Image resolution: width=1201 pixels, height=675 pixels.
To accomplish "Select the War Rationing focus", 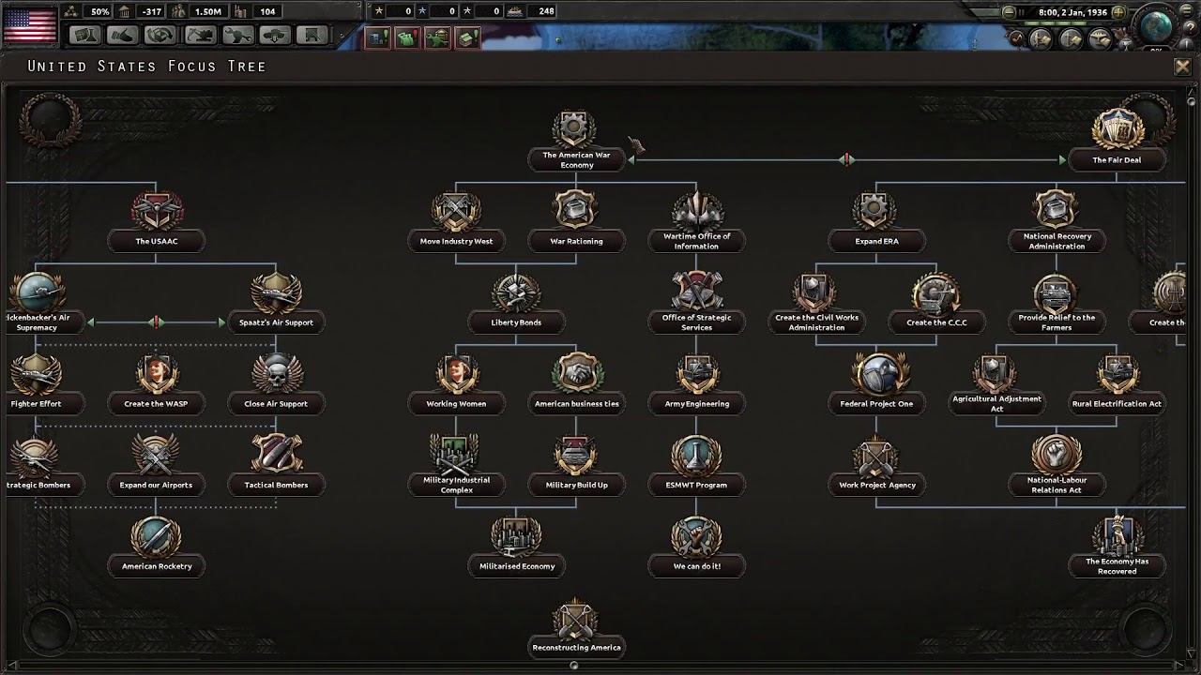I will [x=576, y=222].
